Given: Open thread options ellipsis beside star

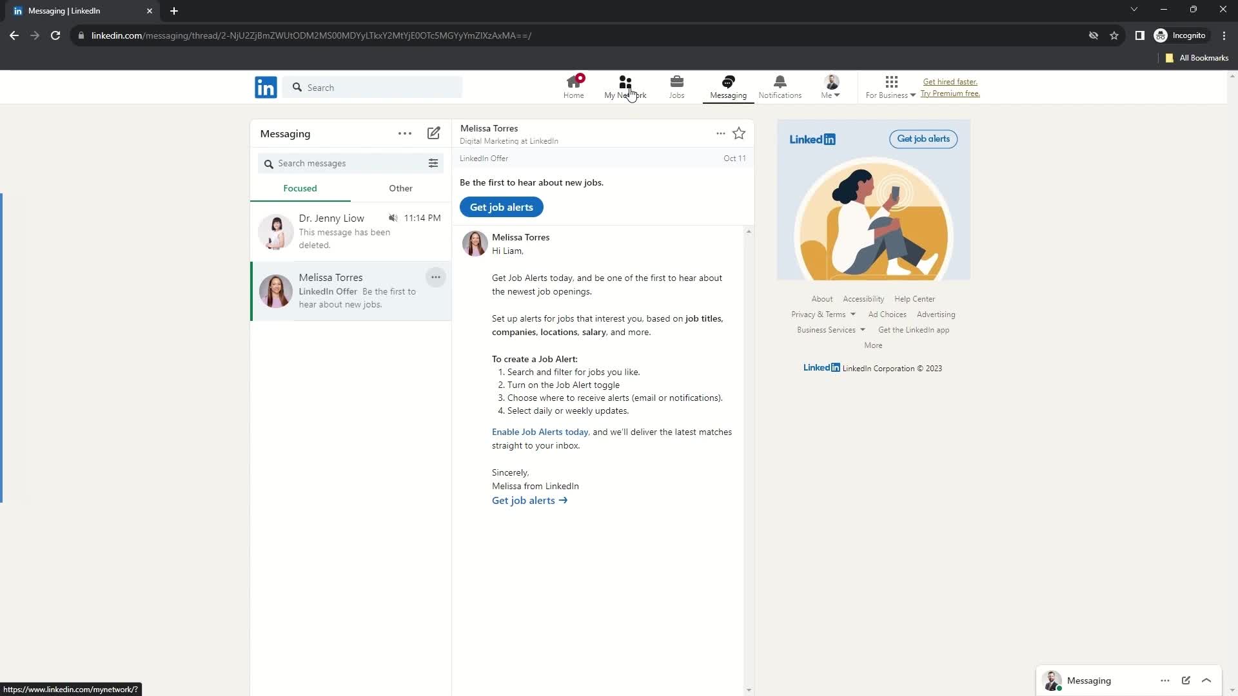Looking at the screenshot, I should 721,133.
